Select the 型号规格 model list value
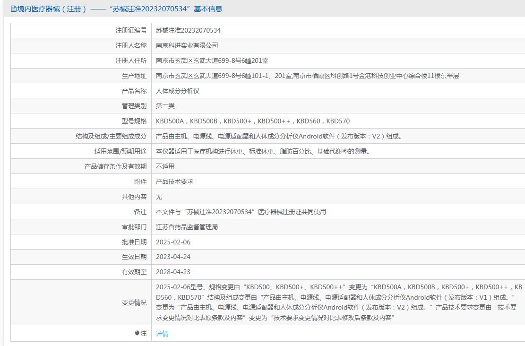 [253, 121]
